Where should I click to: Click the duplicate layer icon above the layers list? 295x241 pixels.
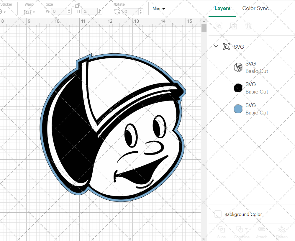[x=234, y=26]
